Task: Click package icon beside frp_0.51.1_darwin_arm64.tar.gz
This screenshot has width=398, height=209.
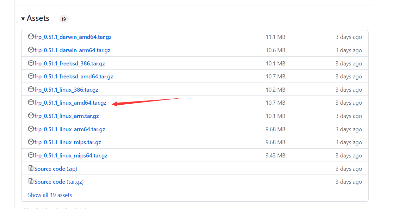Action: (31, 50)
